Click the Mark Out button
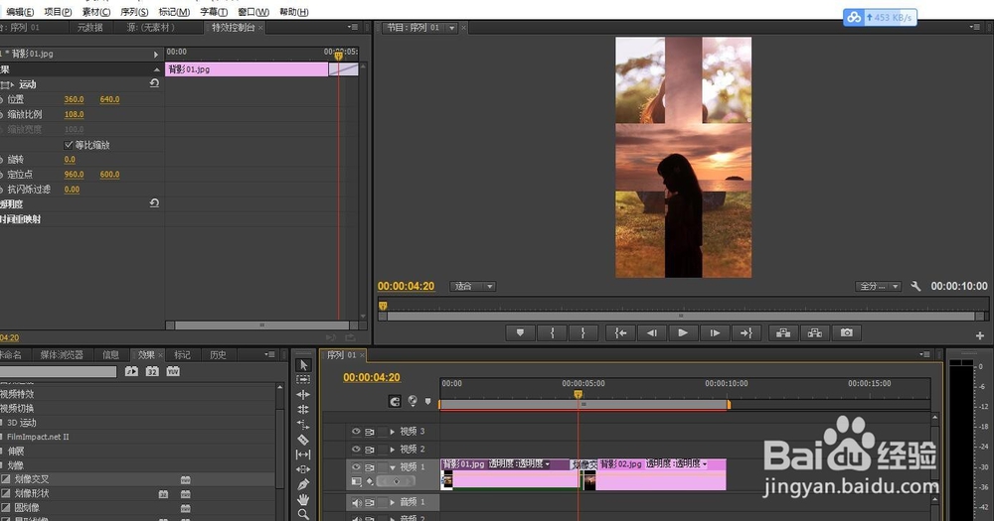Screen dimensions: 994x521 click(582, 333)
